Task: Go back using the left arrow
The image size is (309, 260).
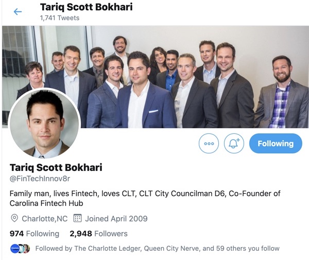Action: tap(18, 12)
